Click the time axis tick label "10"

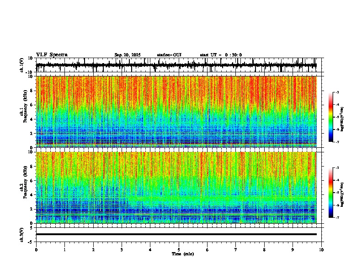coord(321,250)
